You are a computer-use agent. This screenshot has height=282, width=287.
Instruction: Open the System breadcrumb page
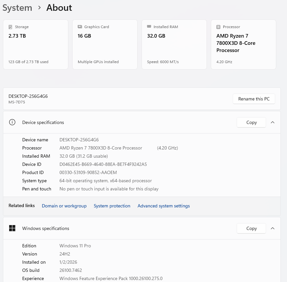tap(17, 8)
